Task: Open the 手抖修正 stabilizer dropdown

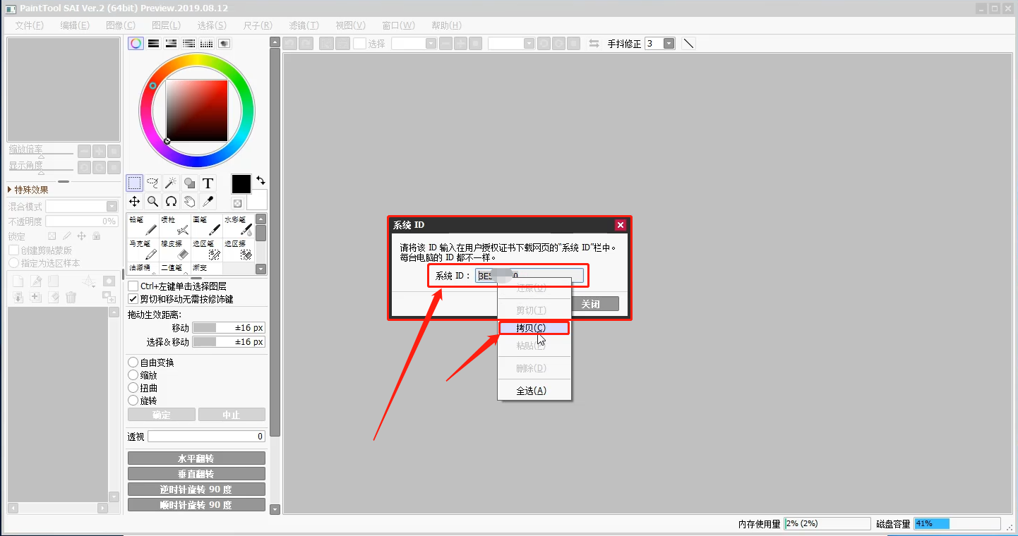Action: tap(669, 44)
